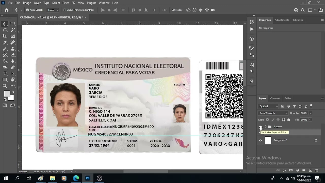Screen dimensions: 325x183
Task: Click the Adjustments tab
Action: coord(282,20)
